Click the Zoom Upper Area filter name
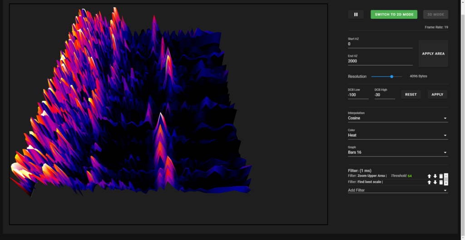This screenshot has height=240, width=465. click(371, 176)
